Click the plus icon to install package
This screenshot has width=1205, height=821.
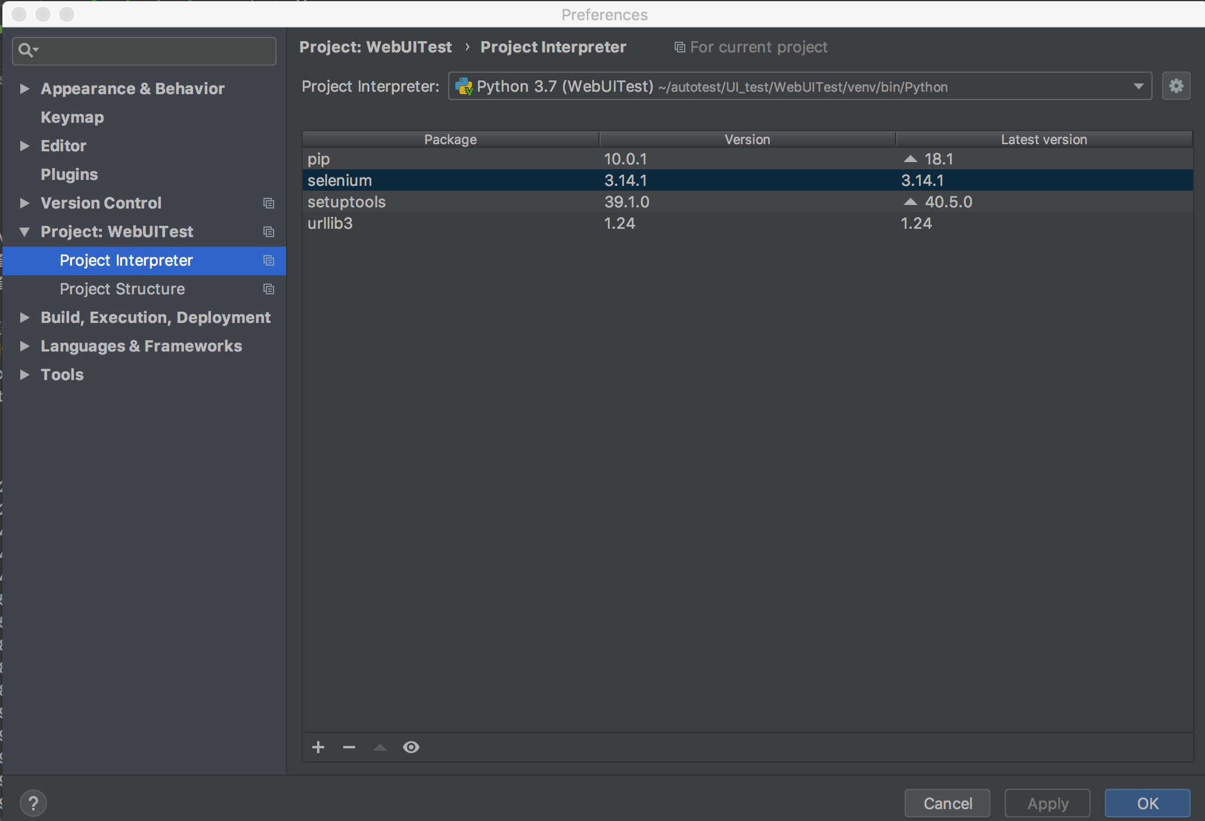(318, 747)
